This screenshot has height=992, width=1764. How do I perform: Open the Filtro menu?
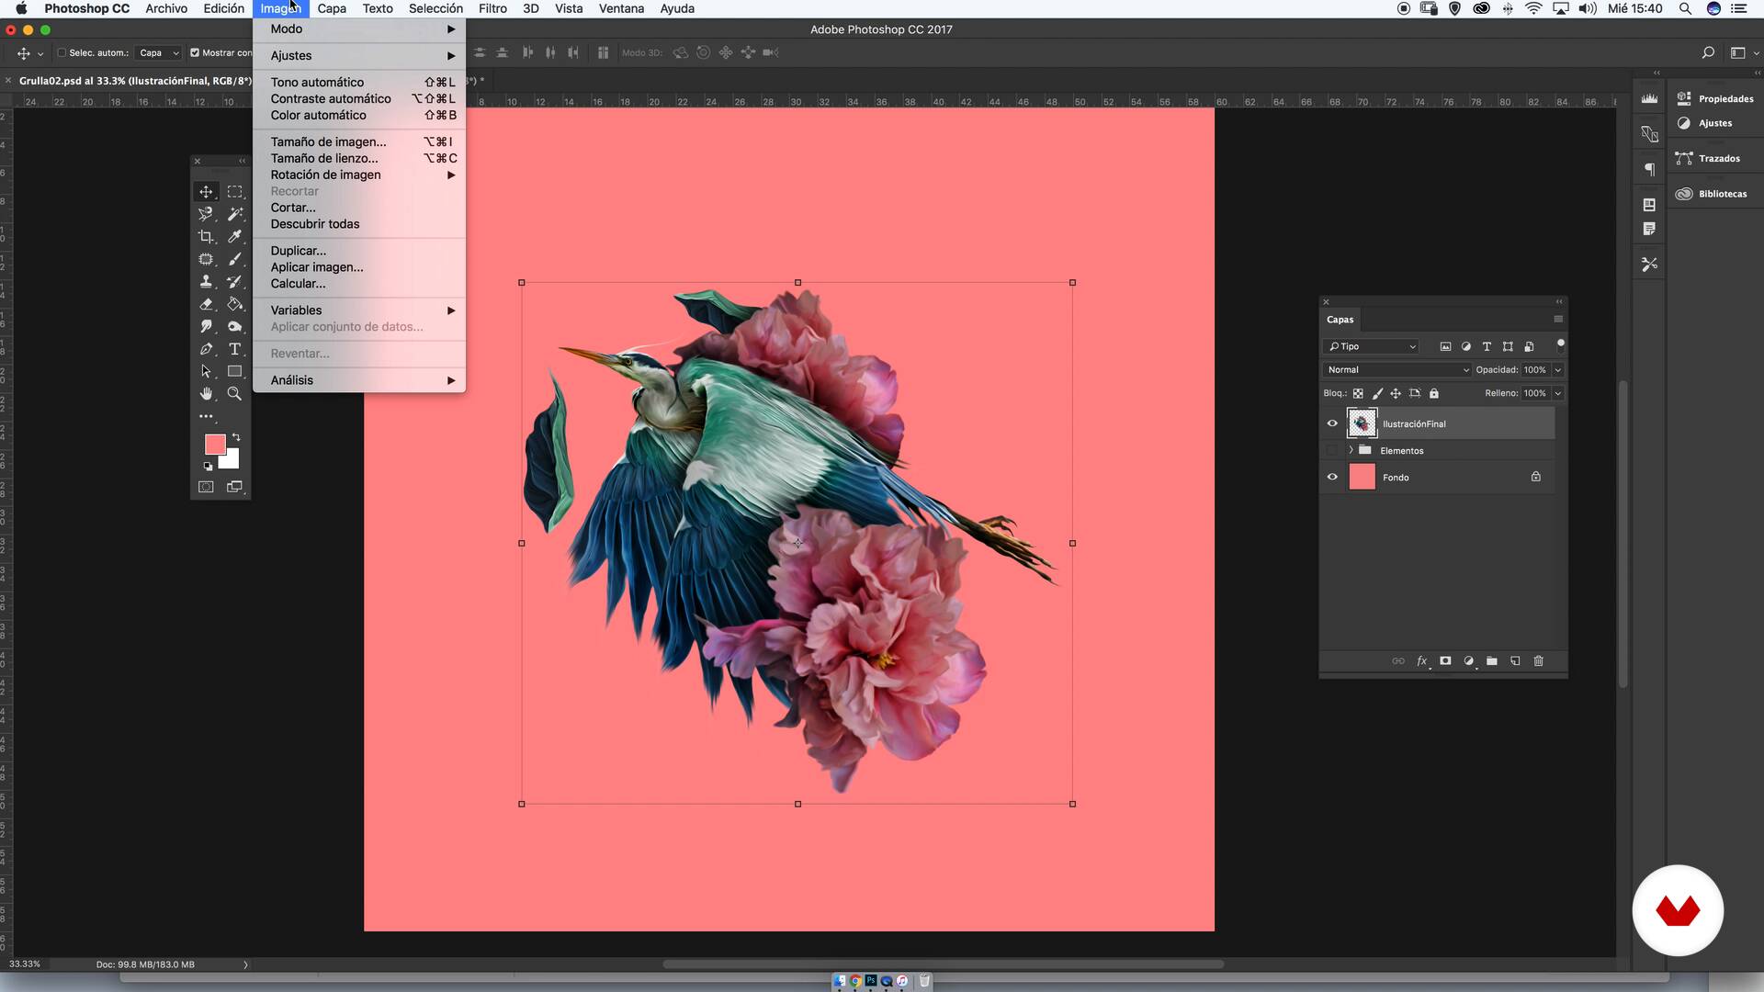coord(492,8)
